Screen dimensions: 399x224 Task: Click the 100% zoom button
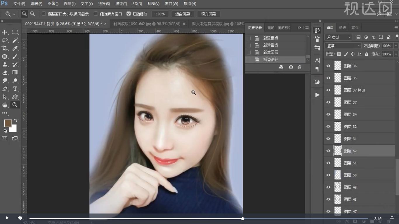(160, 14)
